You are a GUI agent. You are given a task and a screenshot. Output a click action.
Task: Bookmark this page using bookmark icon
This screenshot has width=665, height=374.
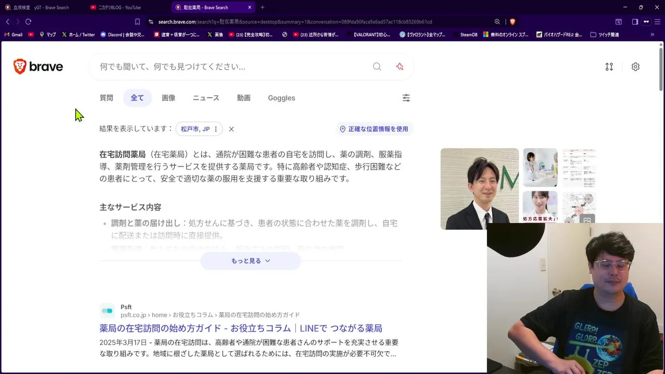[x=137, y=22]
